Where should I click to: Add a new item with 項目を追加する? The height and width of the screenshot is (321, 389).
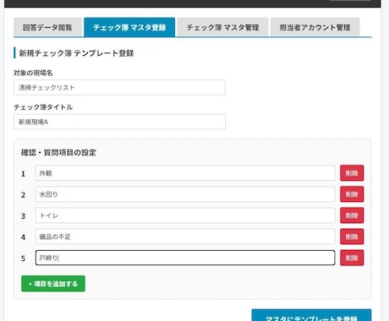pyautogui.click(x=53, y=284)
